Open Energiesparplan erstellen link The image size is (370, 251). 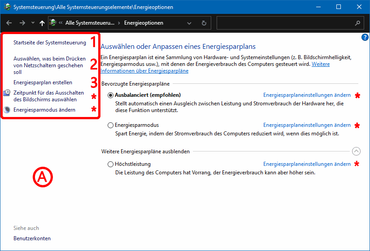pos(43,83)
